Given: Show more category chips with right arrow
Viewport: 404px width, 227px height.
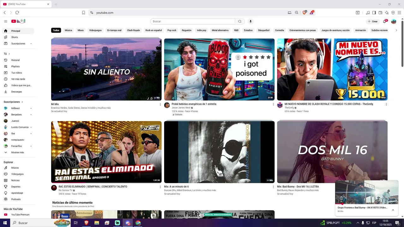Looking at the screenshot, I should point(396,30).
